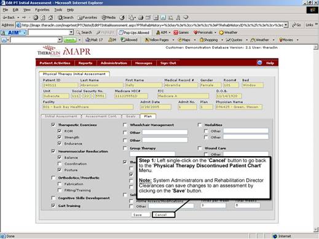Check Cognitive Skills Development checkbox
This screenshot has width=319, height=239.
pos(53,198)
